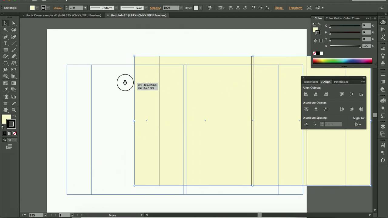Click Horizontal Align Left in Align panel
The image size is (388, 218).
pos(306,94)
